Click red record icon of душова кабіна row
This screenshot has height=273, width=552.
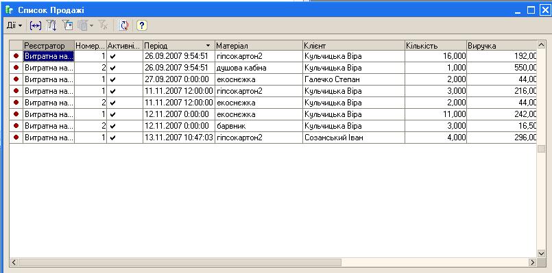pos(16,68)
